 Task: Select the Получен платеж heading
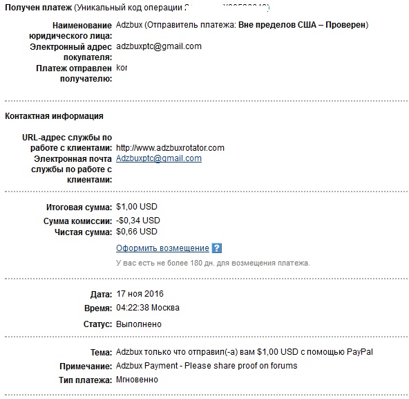coord(39,8)
